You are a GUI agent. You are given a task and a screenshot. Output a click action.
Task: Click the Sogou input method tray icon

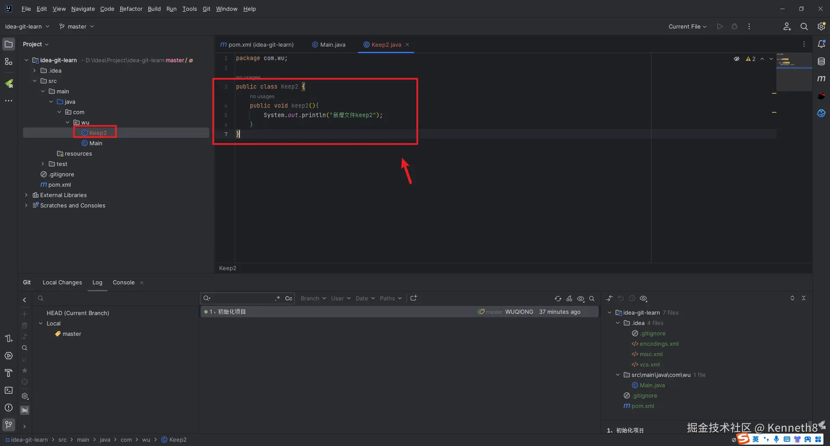click(744, 439)
